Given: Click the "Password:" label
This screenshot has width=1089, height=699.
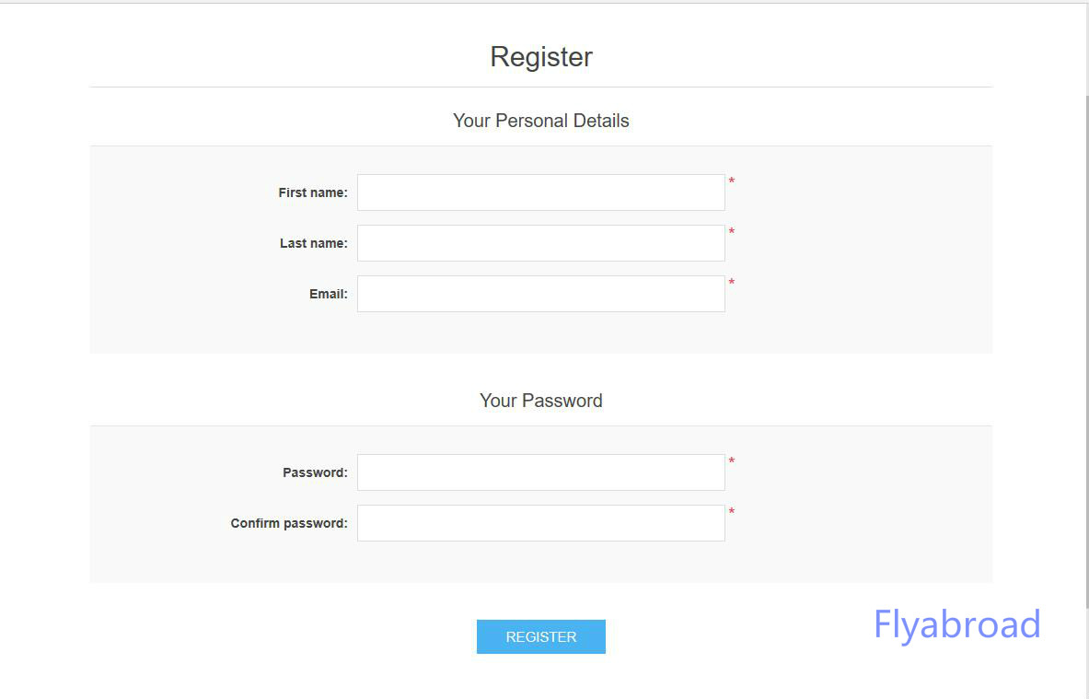Looking at the screenshot, I should (315, 472).
